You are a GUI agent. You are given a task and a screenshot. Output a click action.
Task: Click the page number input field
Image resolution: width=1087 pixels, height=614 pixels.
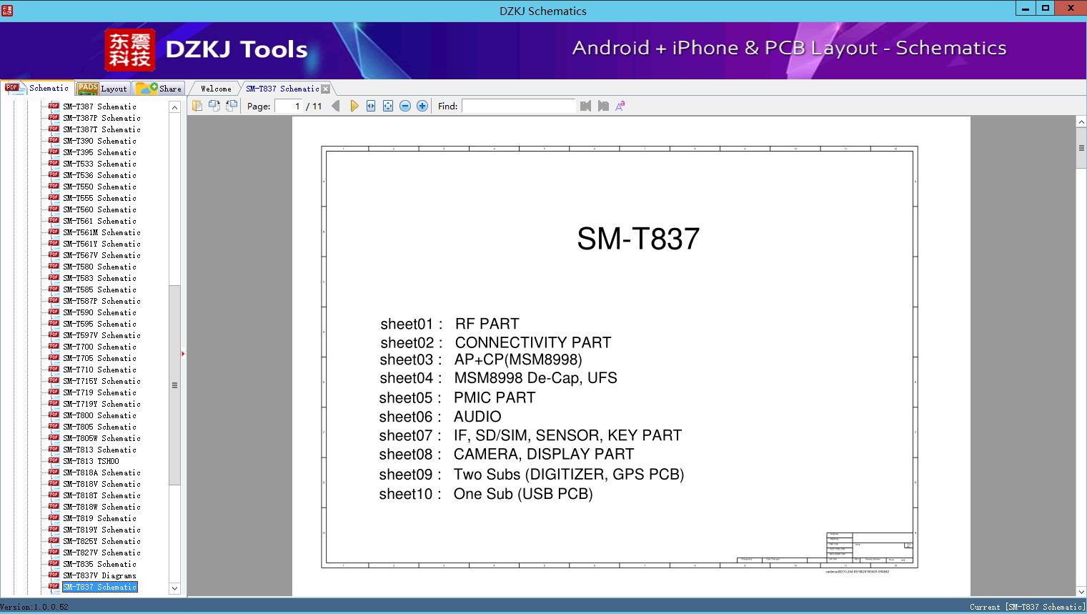289,106
